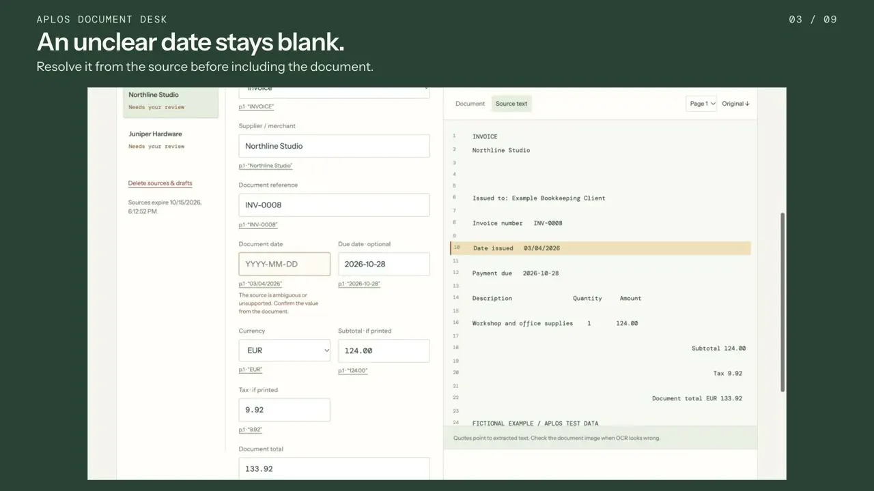This screenshot has height=491, width=874.
Task: Open the Northline Studio document in sidebar
Action: [170, 102]
